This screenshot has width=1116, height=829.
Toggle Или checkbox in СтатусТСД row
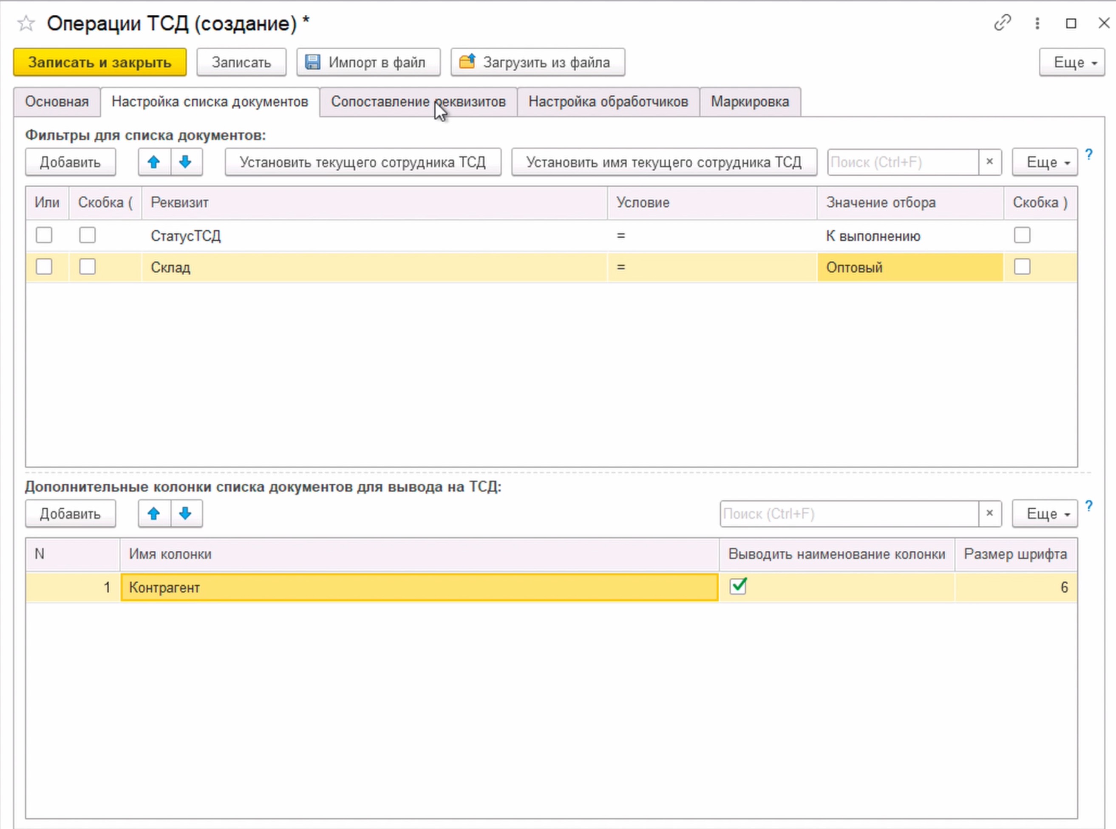pos(44,235)
